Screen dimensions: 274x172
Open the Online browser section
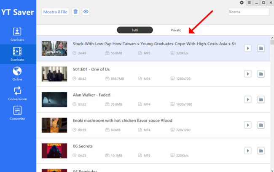pos(17,74)
